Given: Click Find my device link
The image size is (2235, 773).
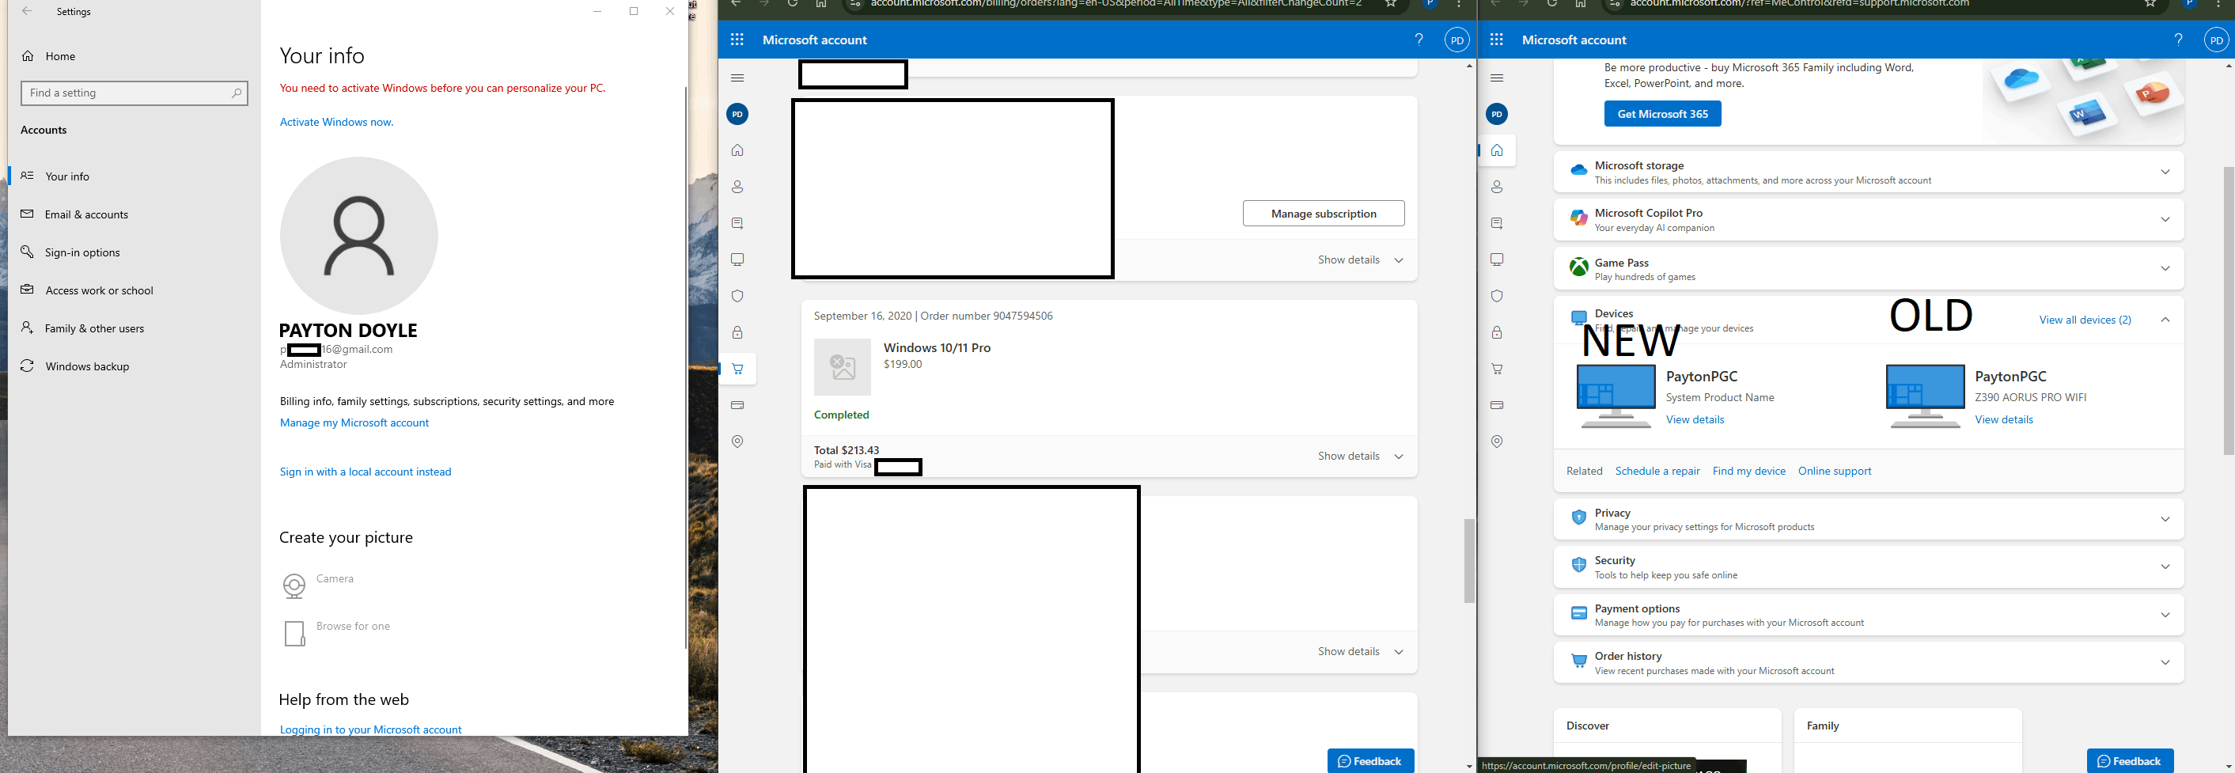Looking at the screenshot, I should coord(1748,471).
